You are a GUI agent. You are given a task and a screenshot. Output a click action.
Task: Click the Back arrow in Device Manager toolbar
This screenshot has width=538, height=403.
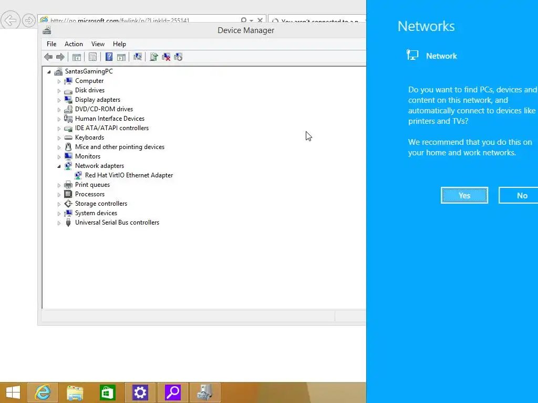(x=48, y=57)
